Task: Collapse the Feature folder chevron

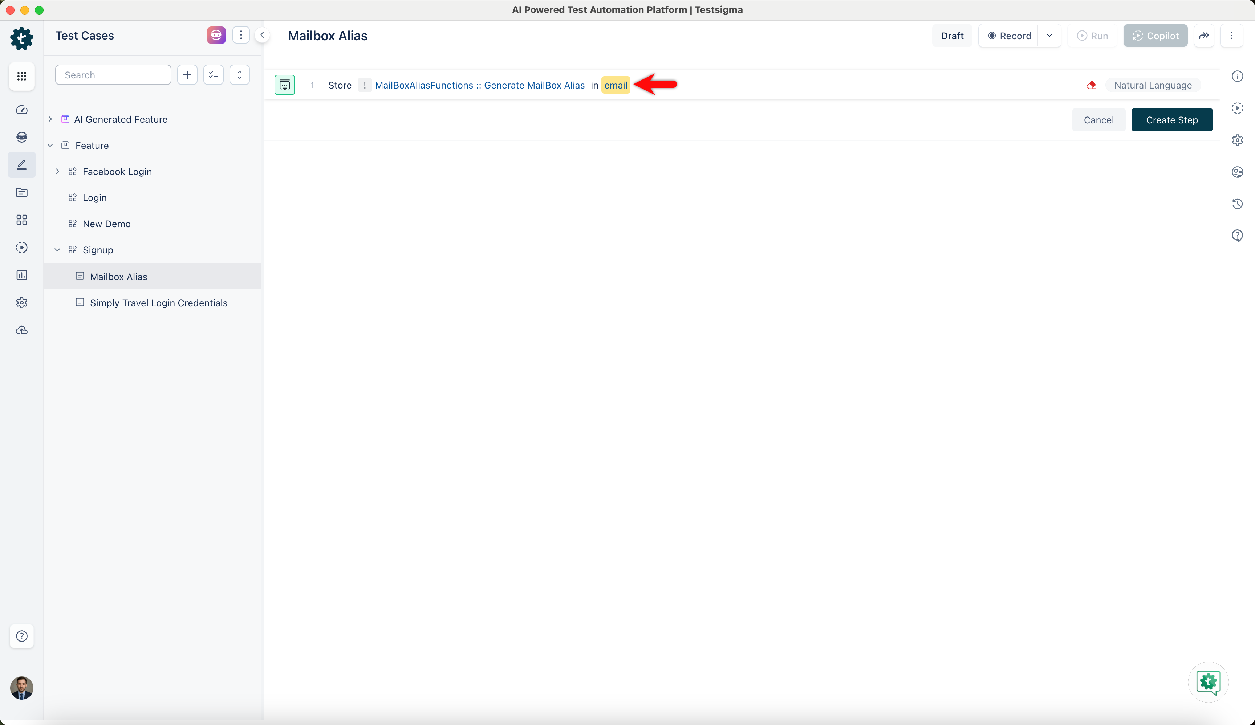Action: tap(50, 145)
